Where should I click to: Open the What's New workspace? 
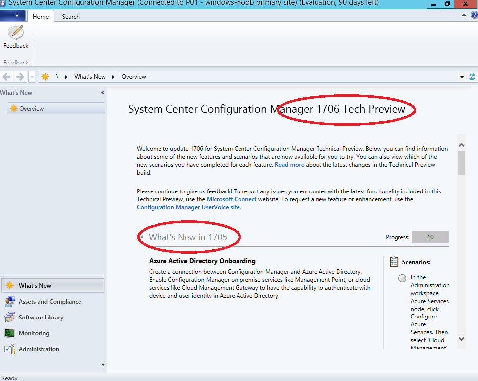click(x=53, y=285)
